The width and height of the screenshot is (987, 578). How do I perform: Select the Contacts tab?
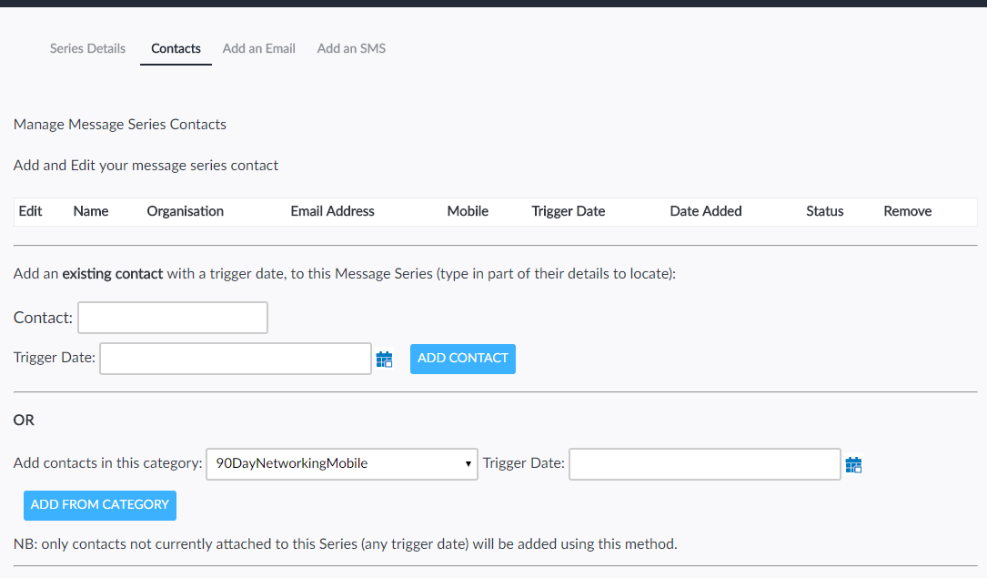[176, 48]
